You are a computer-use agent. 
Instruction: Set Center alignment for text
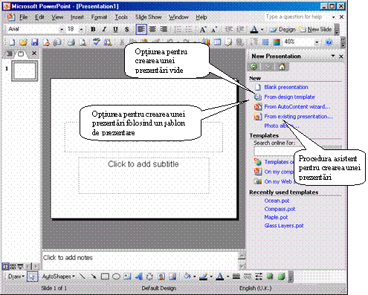click(x=152, y=29)
